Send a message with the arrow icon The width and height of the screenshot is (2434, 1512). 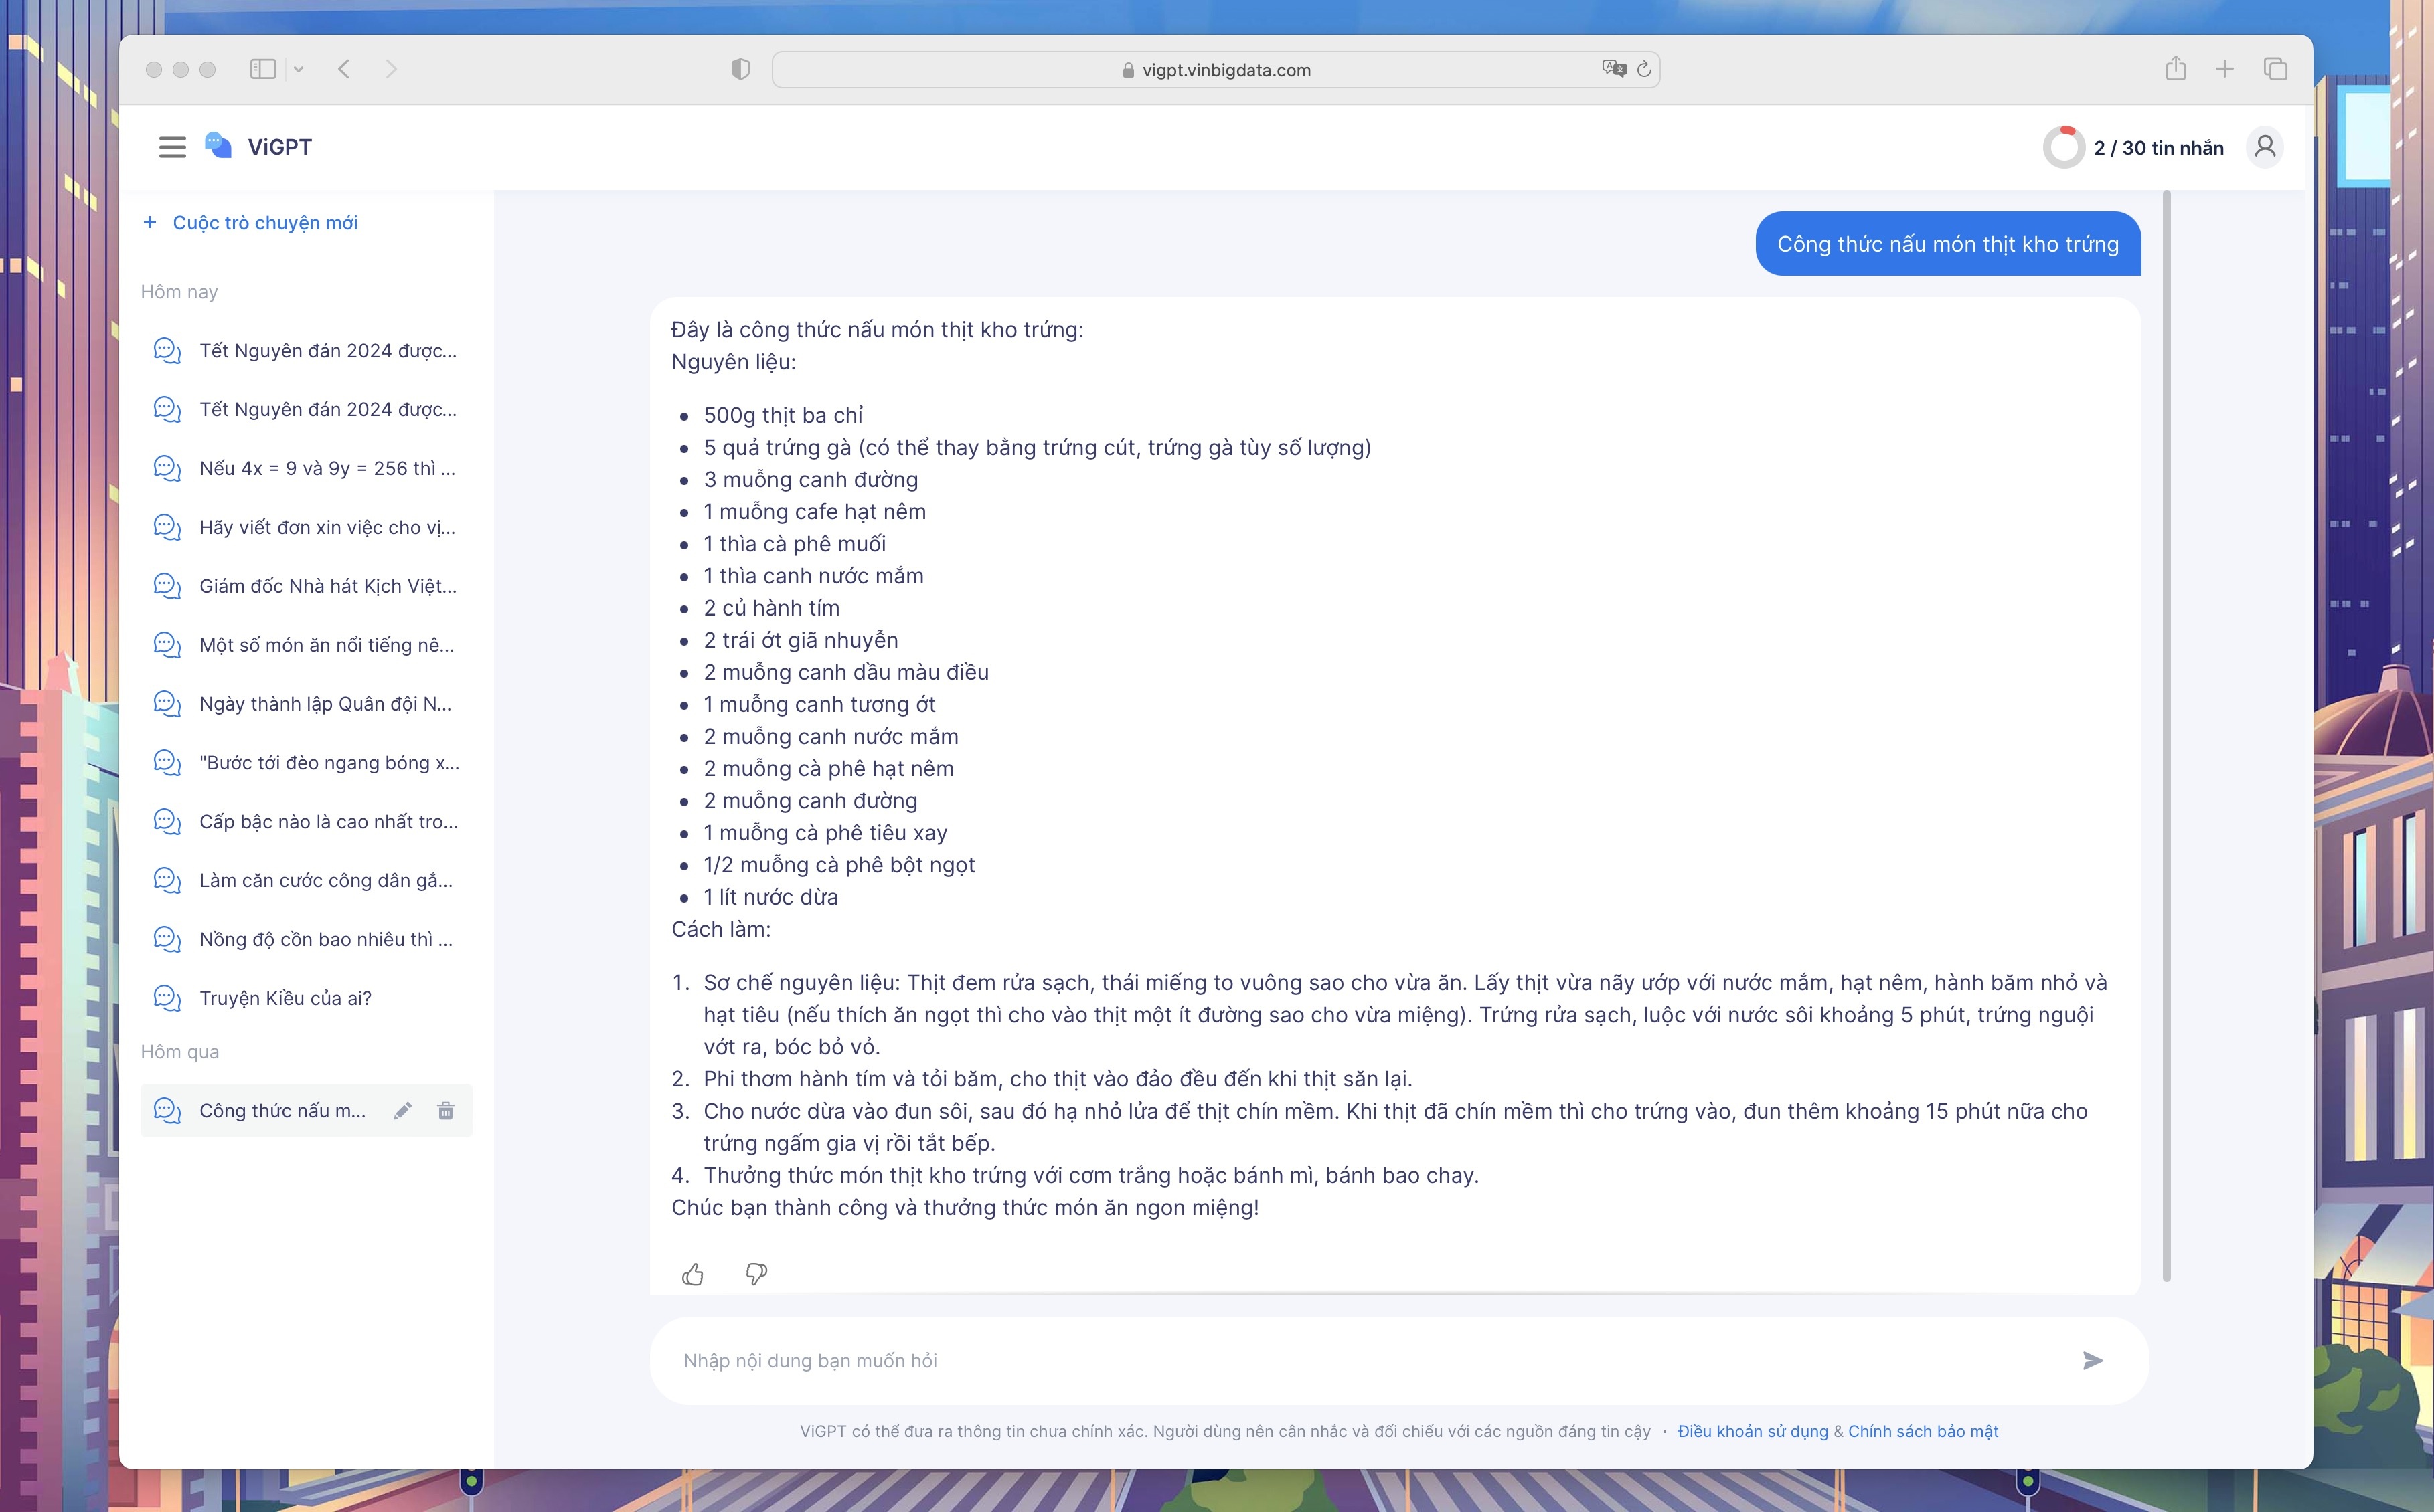[x=2094, y=1360]
